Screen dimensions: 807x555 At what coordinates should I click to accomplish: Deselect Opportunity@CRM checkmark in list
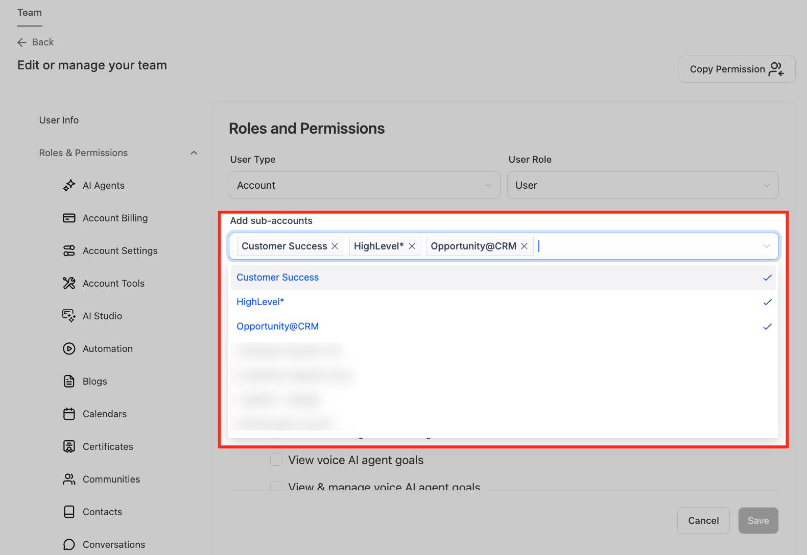pos(767,327)
